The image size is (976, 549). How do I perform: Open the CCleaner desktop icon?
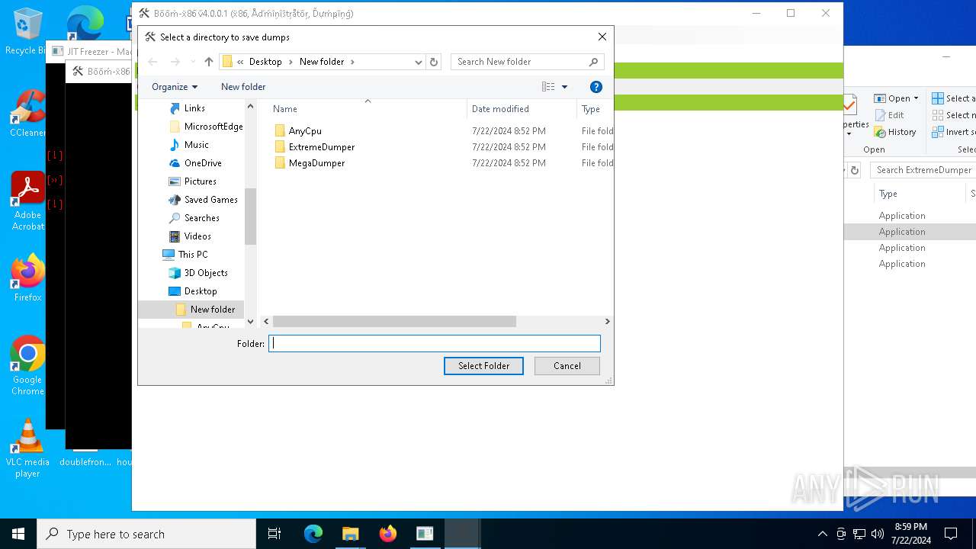click(27, 113)
